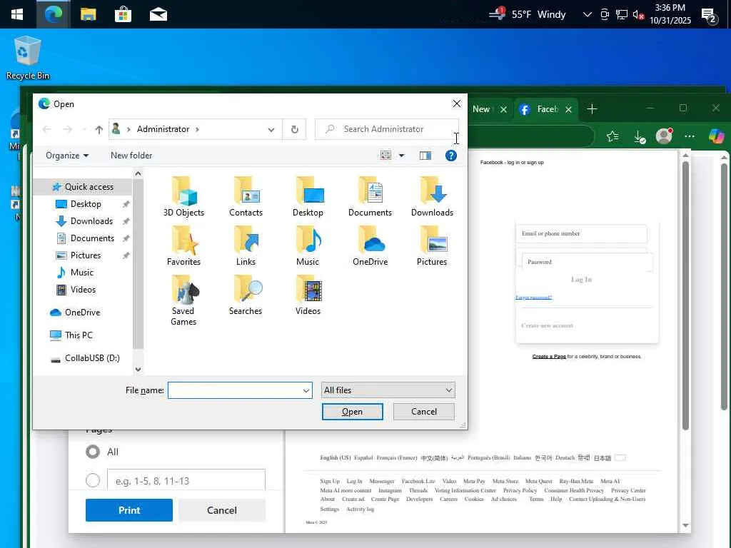The width and height of the screenshot is (731, 548).
Task: Select the Music folder in file list
Action: 308,245
